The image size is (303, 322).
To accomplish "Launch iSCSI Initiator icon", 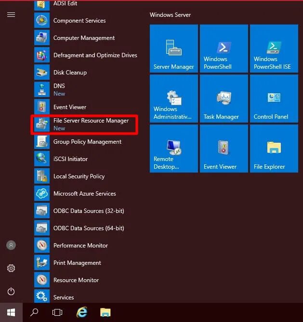I will pos(42,159).
